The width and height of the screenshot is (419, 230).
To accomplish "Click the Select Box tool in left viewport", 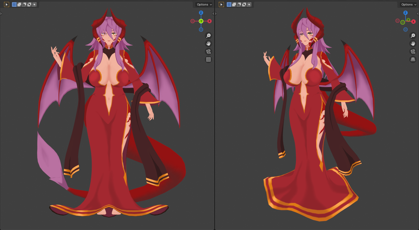I will click(x=7, y=4).
